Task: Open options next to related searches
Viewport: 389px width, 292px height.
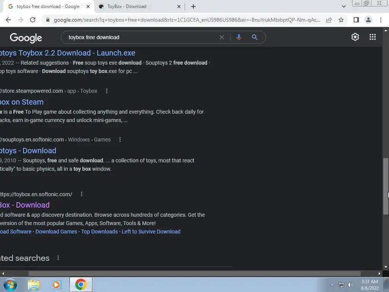Action: pos(58,258)
